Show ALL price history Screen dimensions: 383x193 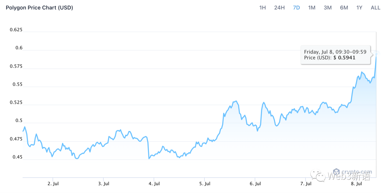coord(376,7)
